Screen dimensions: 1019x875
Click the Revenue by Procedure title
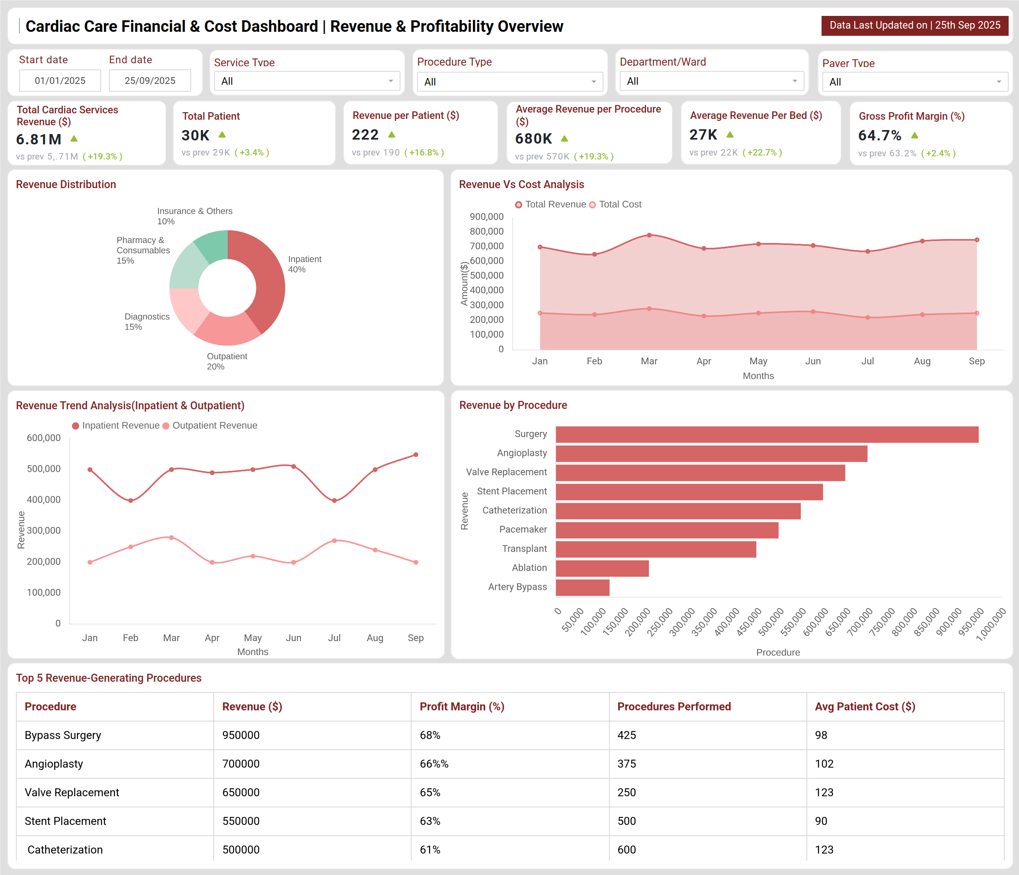pos(513,405)
